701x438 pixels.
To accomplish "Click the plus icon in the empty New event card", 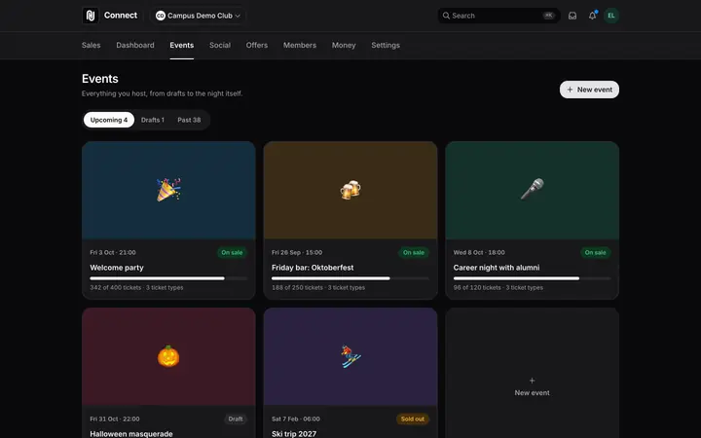I will click(x=532, y=381).
